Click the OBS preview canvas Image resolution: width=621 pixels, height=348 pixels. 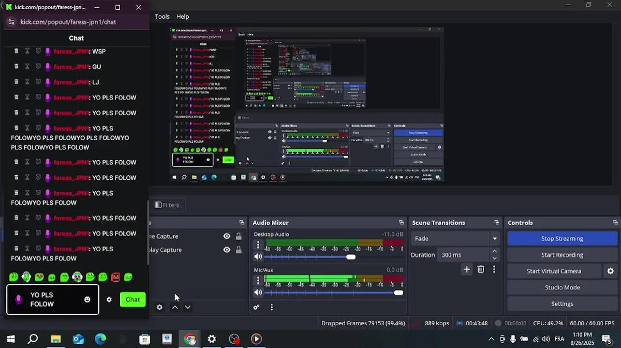[307, 104]
